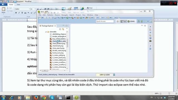Viewport: 178px width, 100px height.
Task: Open the Navigate menu in ADT
Action: (65, 15)
